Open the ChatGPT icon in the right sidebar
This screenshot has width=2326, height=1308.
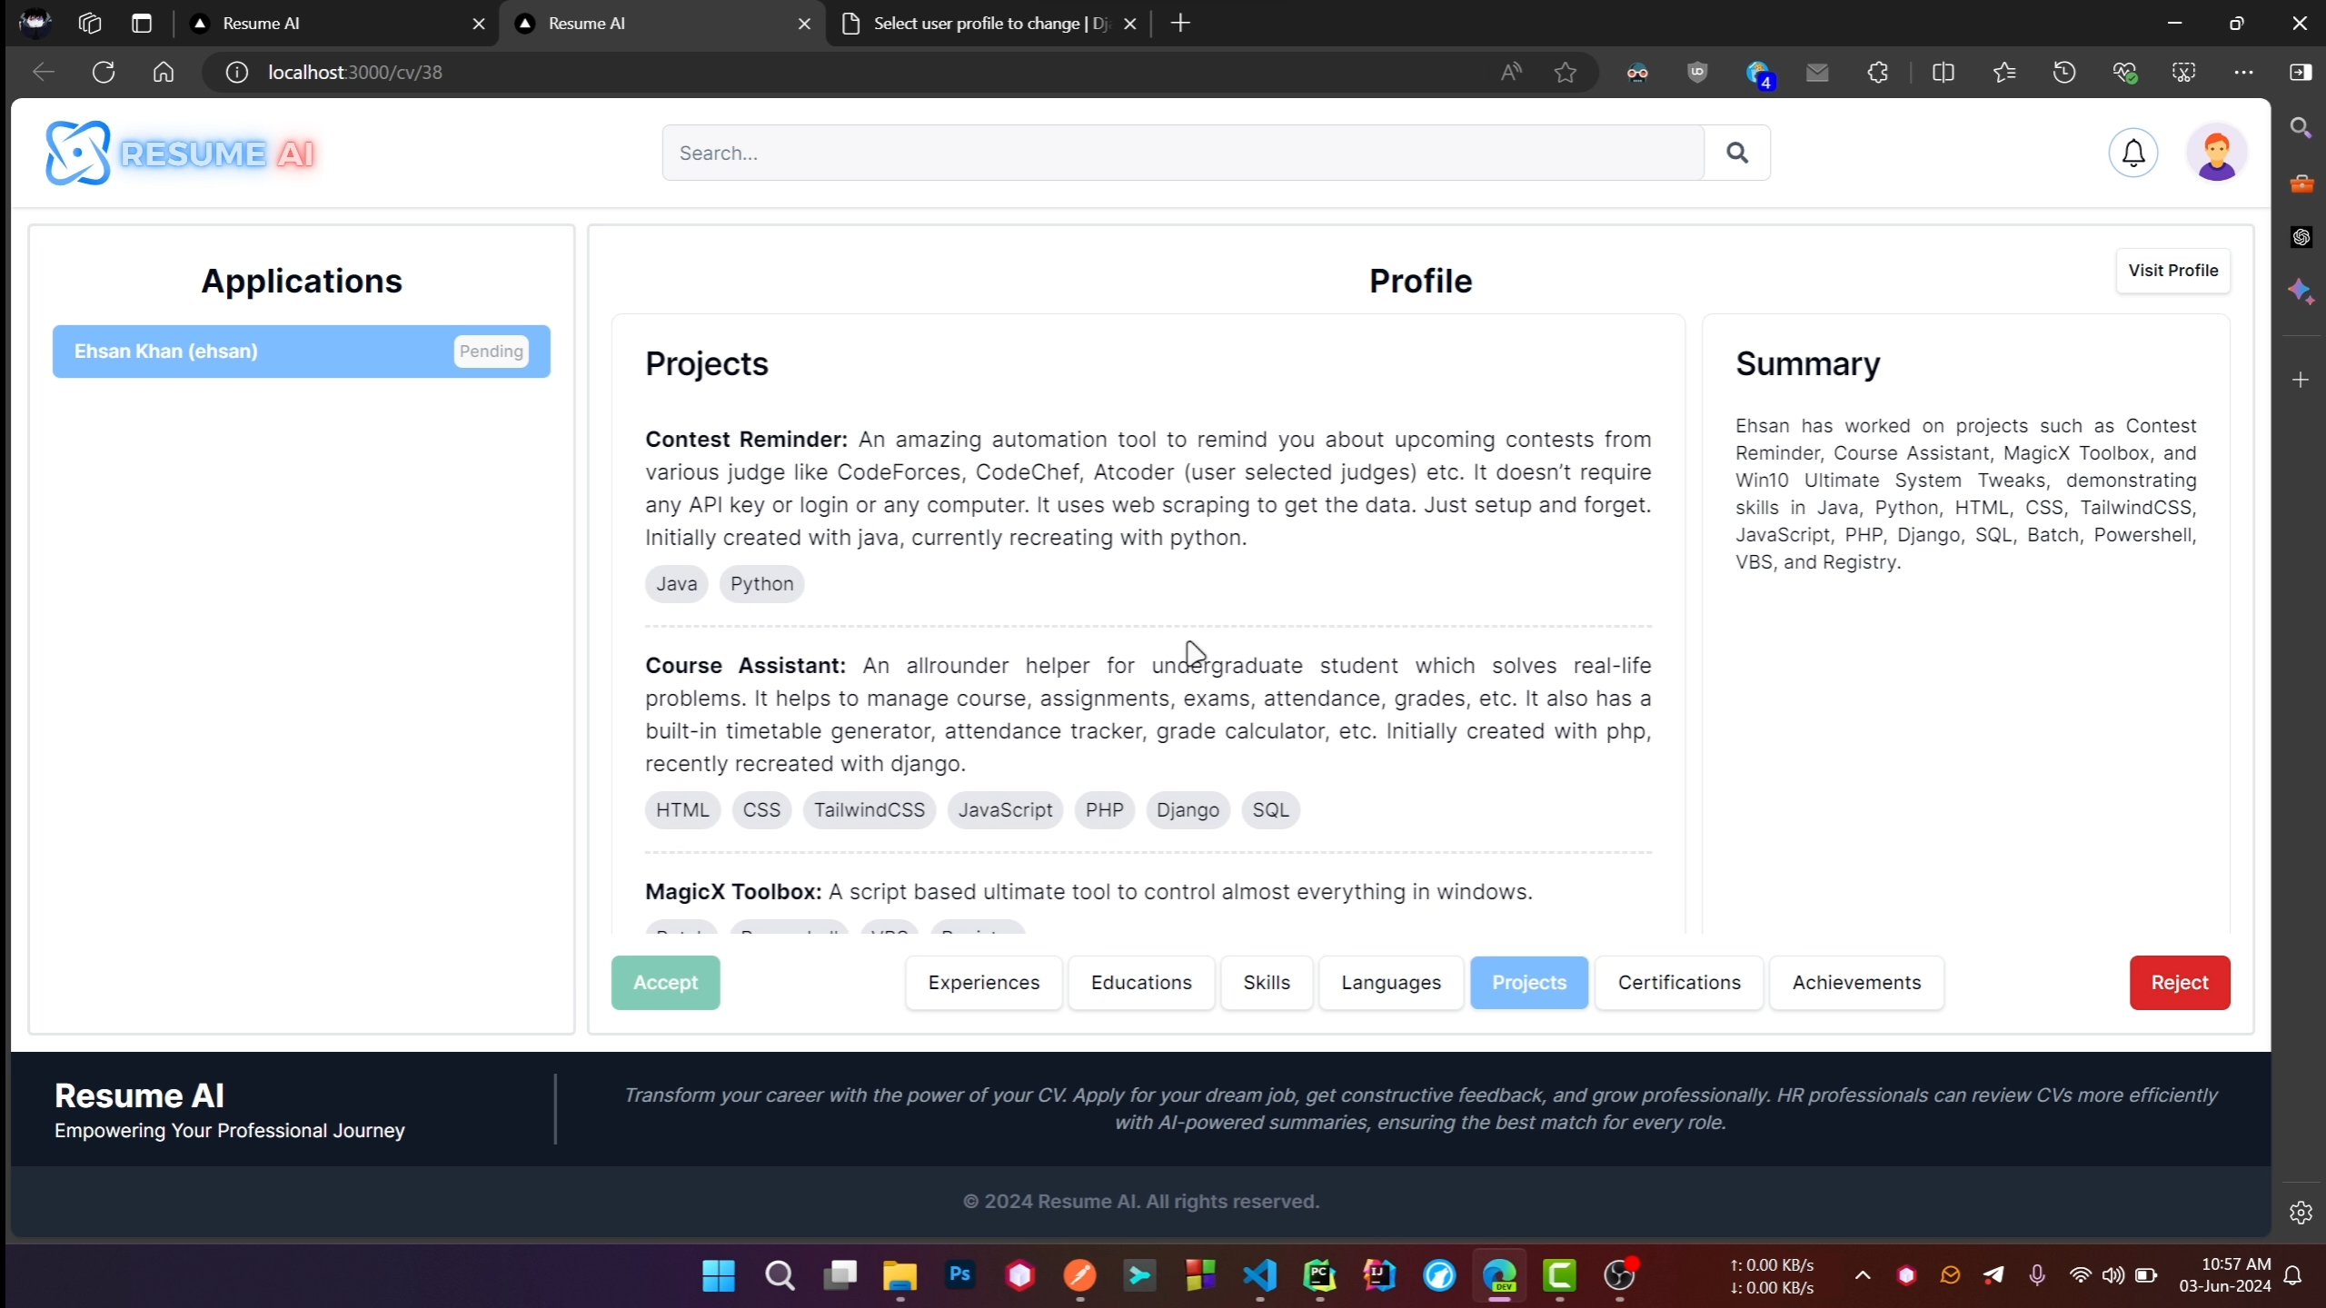2301,236
